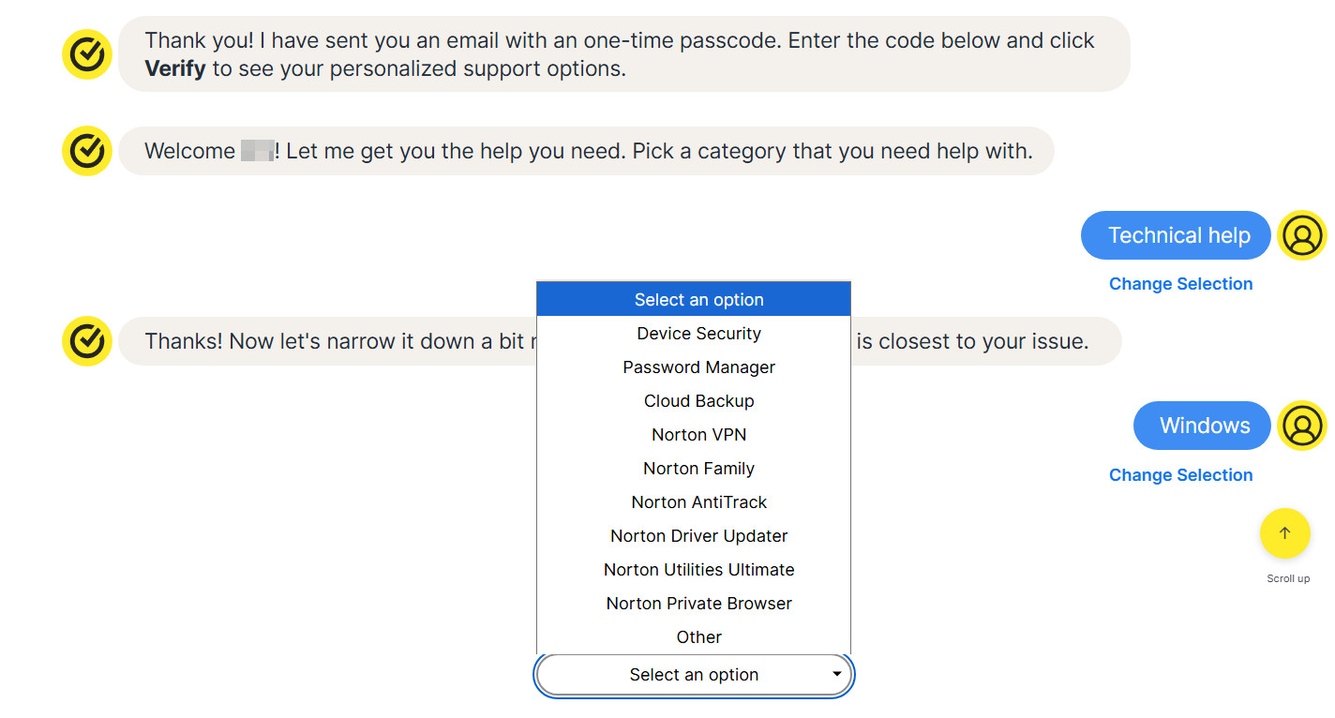Select Norton Family from the list
The width and height of the screenshot is (1335, 718).
point(698,469)
